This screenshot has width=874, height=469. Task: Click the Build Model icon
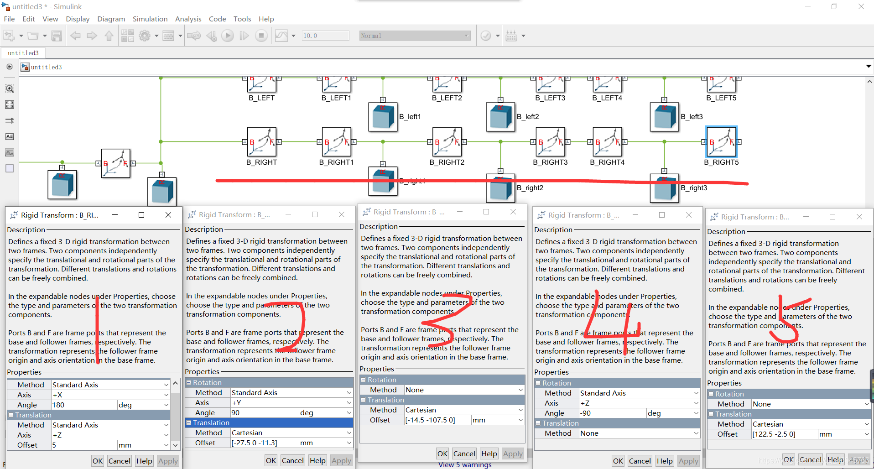pyautogui.click(x=511, y=36)
